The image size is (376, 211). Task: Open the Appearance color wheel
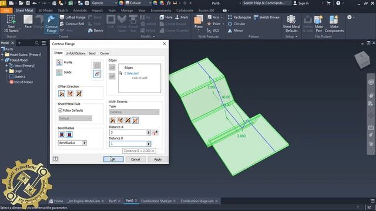click(121, 3)
